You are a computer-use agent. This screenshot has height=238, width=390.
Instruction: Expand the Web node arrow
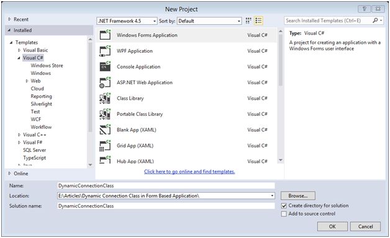[27, 81]
